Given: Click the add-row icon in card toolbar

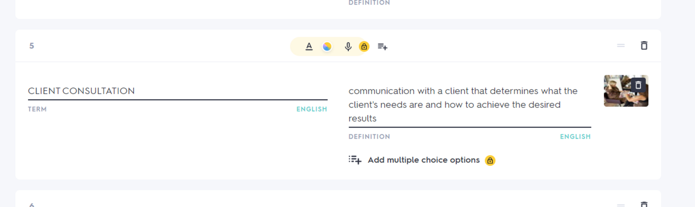Looking at the screenshot, I should [382, 46].
